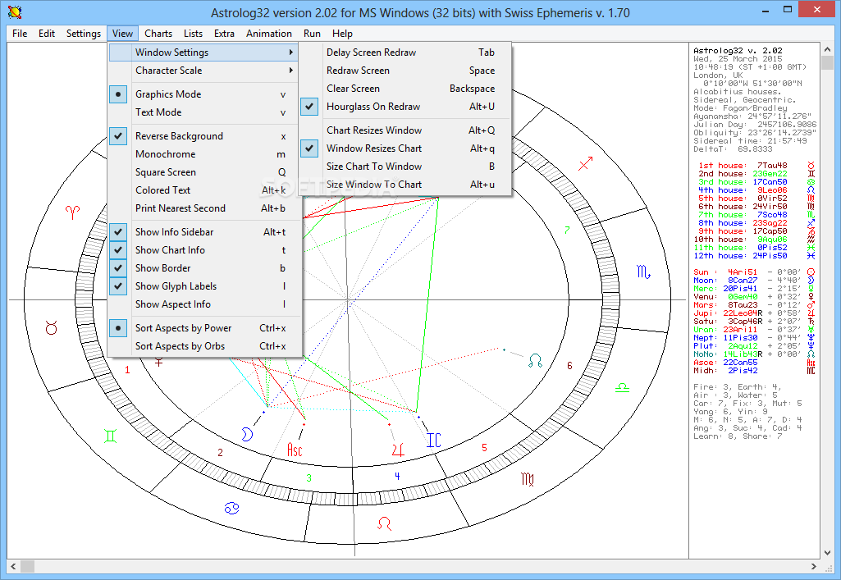Open the Settings menu

click(x=84, y=34)
